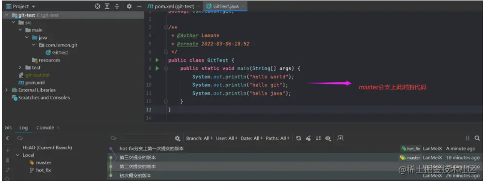
Task: Open the Console tab in Git panel
Action: pyautogui.click(x=45, y=127)
